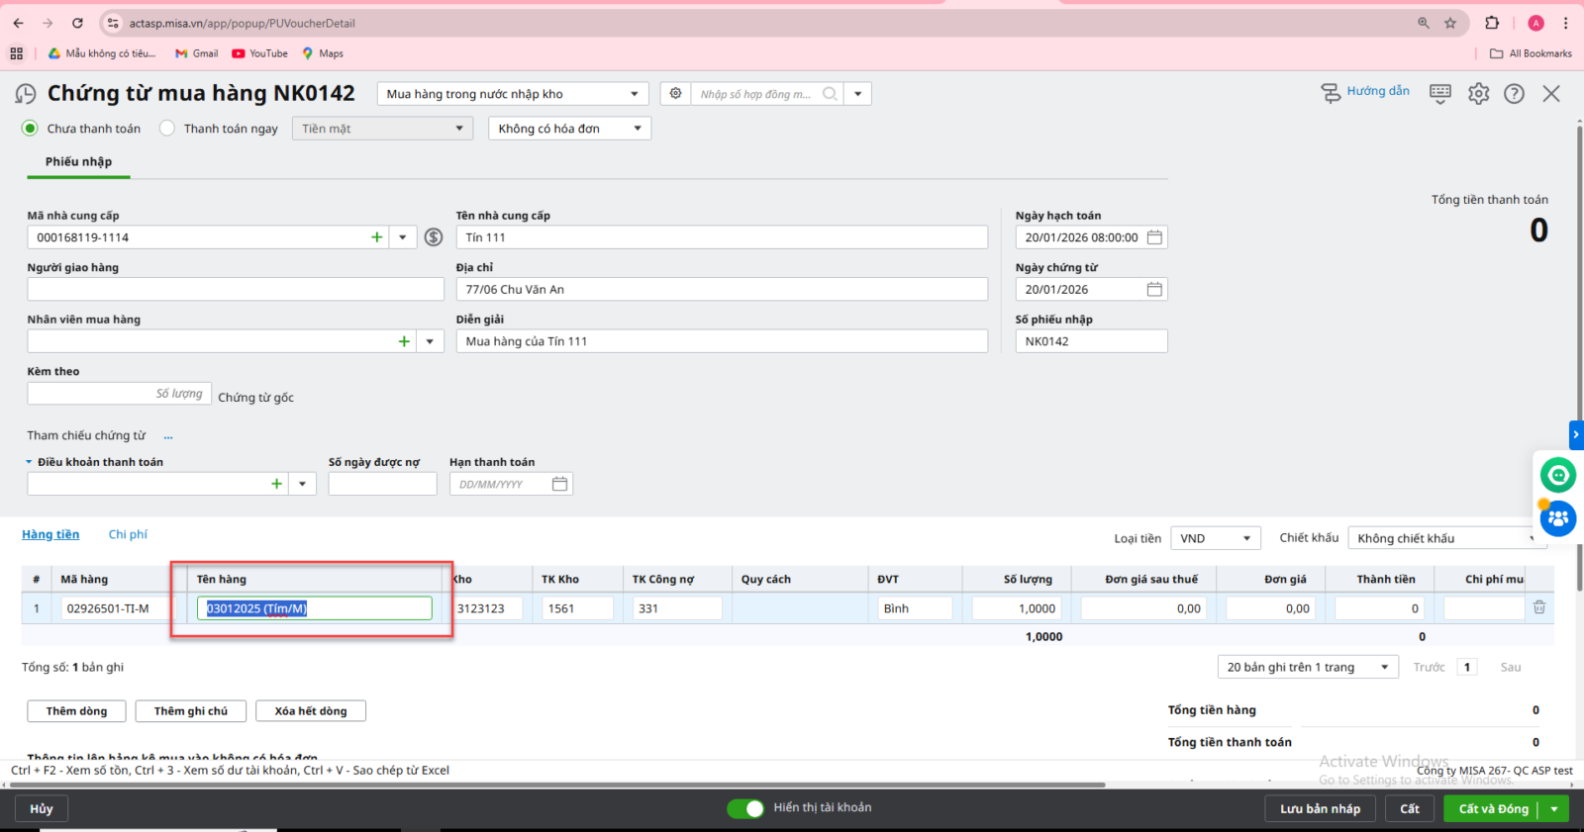This screenshot has height=832, width=1584.
Task: Click the Thêm dòng button
Action: [x=76, y=711]
